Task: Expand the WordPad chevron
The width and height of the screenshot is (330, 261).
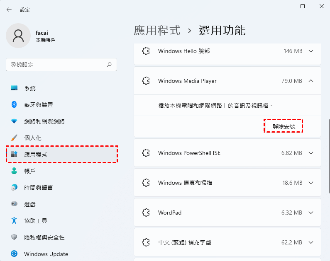Action: pyautogui.click(x=311, y=213)
